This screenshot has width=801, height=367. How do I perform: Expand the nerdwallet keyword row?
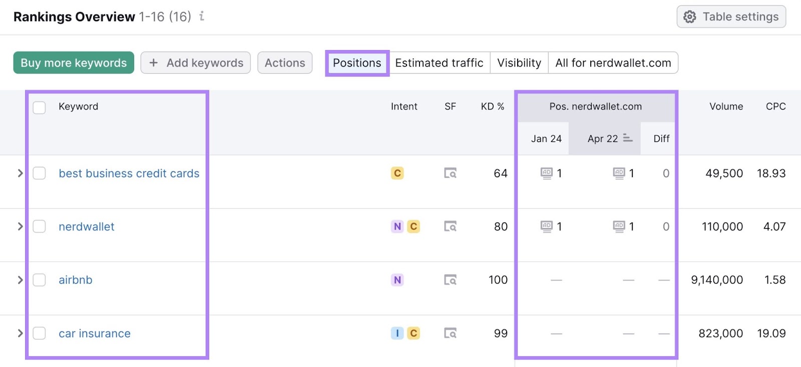point(20,226)
